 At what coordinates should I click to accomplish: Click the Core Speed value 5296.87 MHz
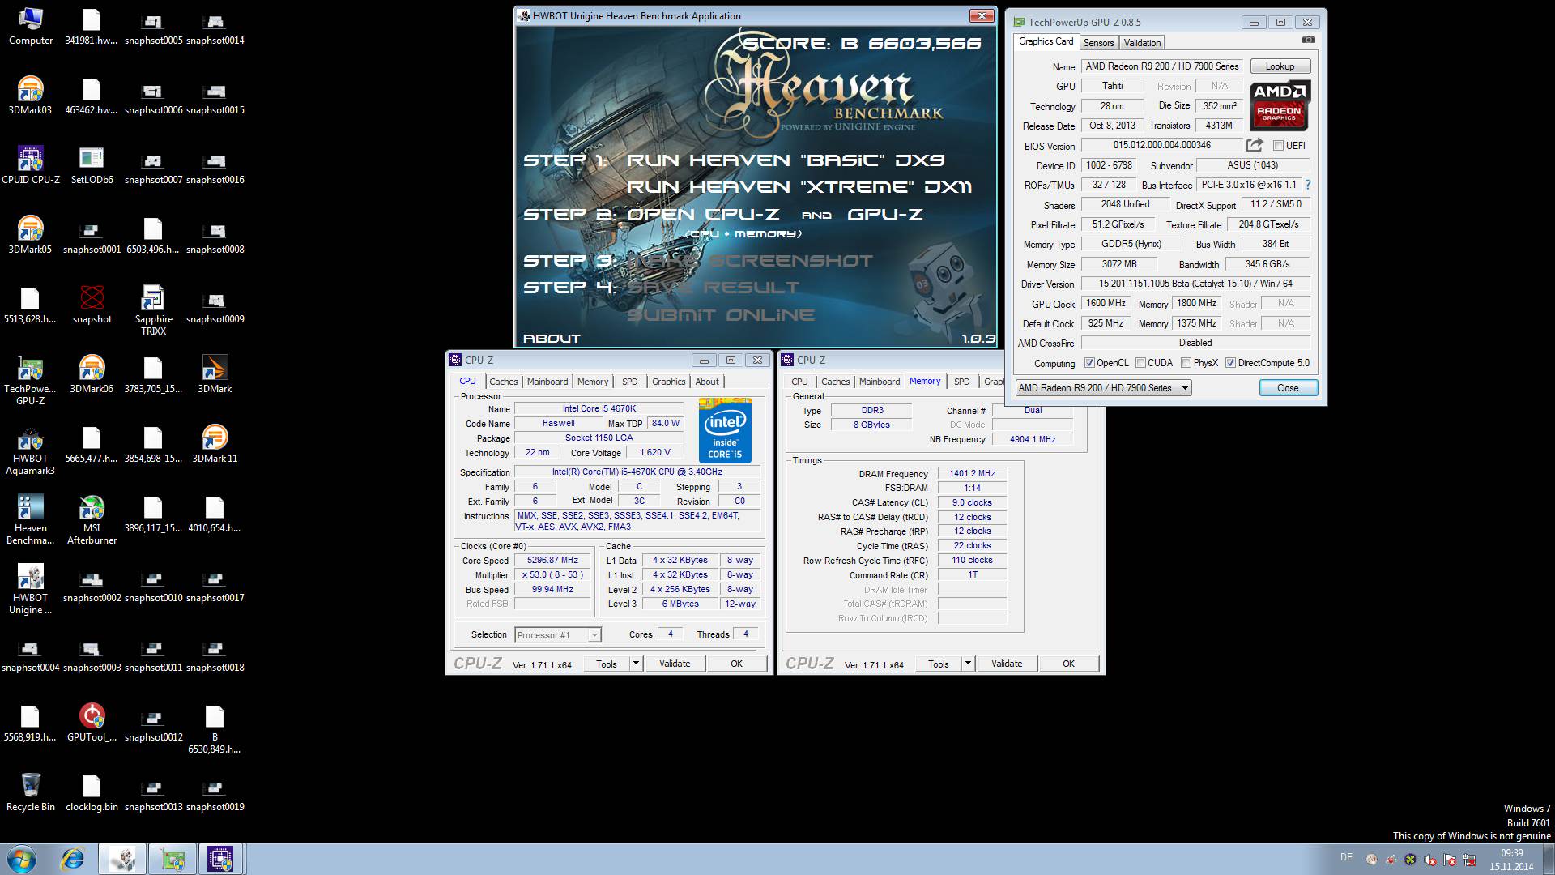552,561
